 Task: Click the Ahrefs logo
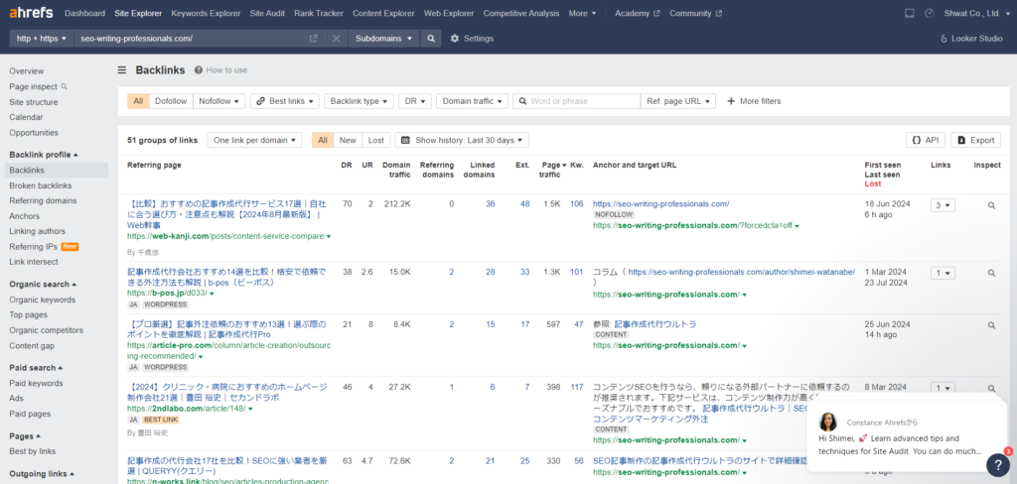(31, 13)
